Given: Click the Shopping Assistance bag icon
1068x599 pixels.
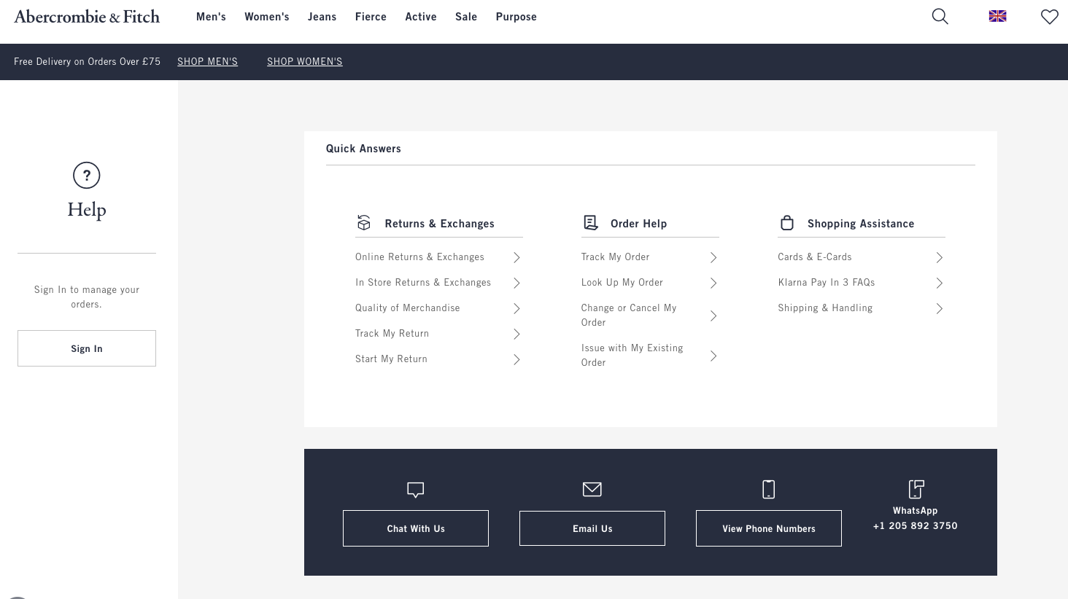Looking at the screenshot, I should coord(787,222).
